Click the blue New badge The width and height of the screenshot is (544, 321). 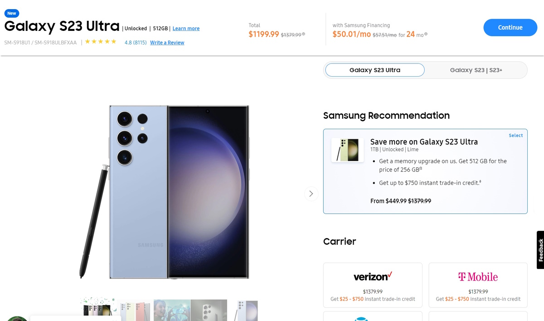(12, 14)
